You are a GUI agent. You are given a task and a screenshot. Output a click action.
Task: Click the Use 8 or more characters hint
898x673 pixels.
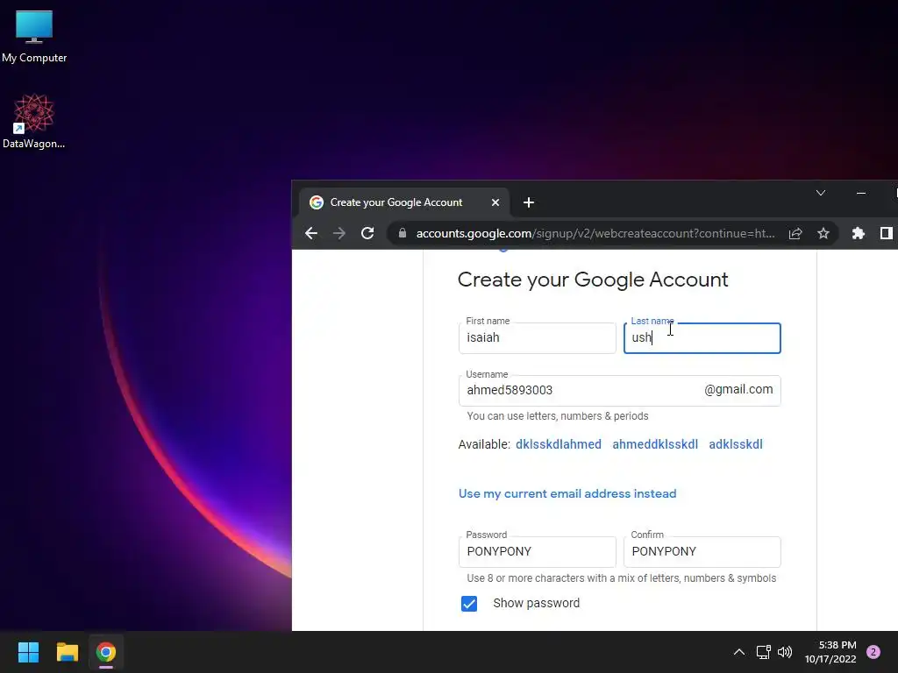622,578
